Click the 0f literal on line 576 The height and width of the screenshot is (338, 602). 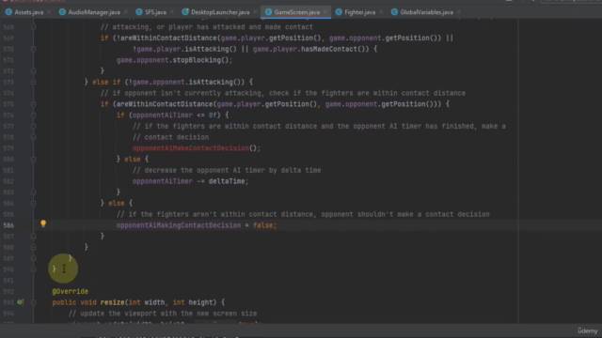[213, 115]
